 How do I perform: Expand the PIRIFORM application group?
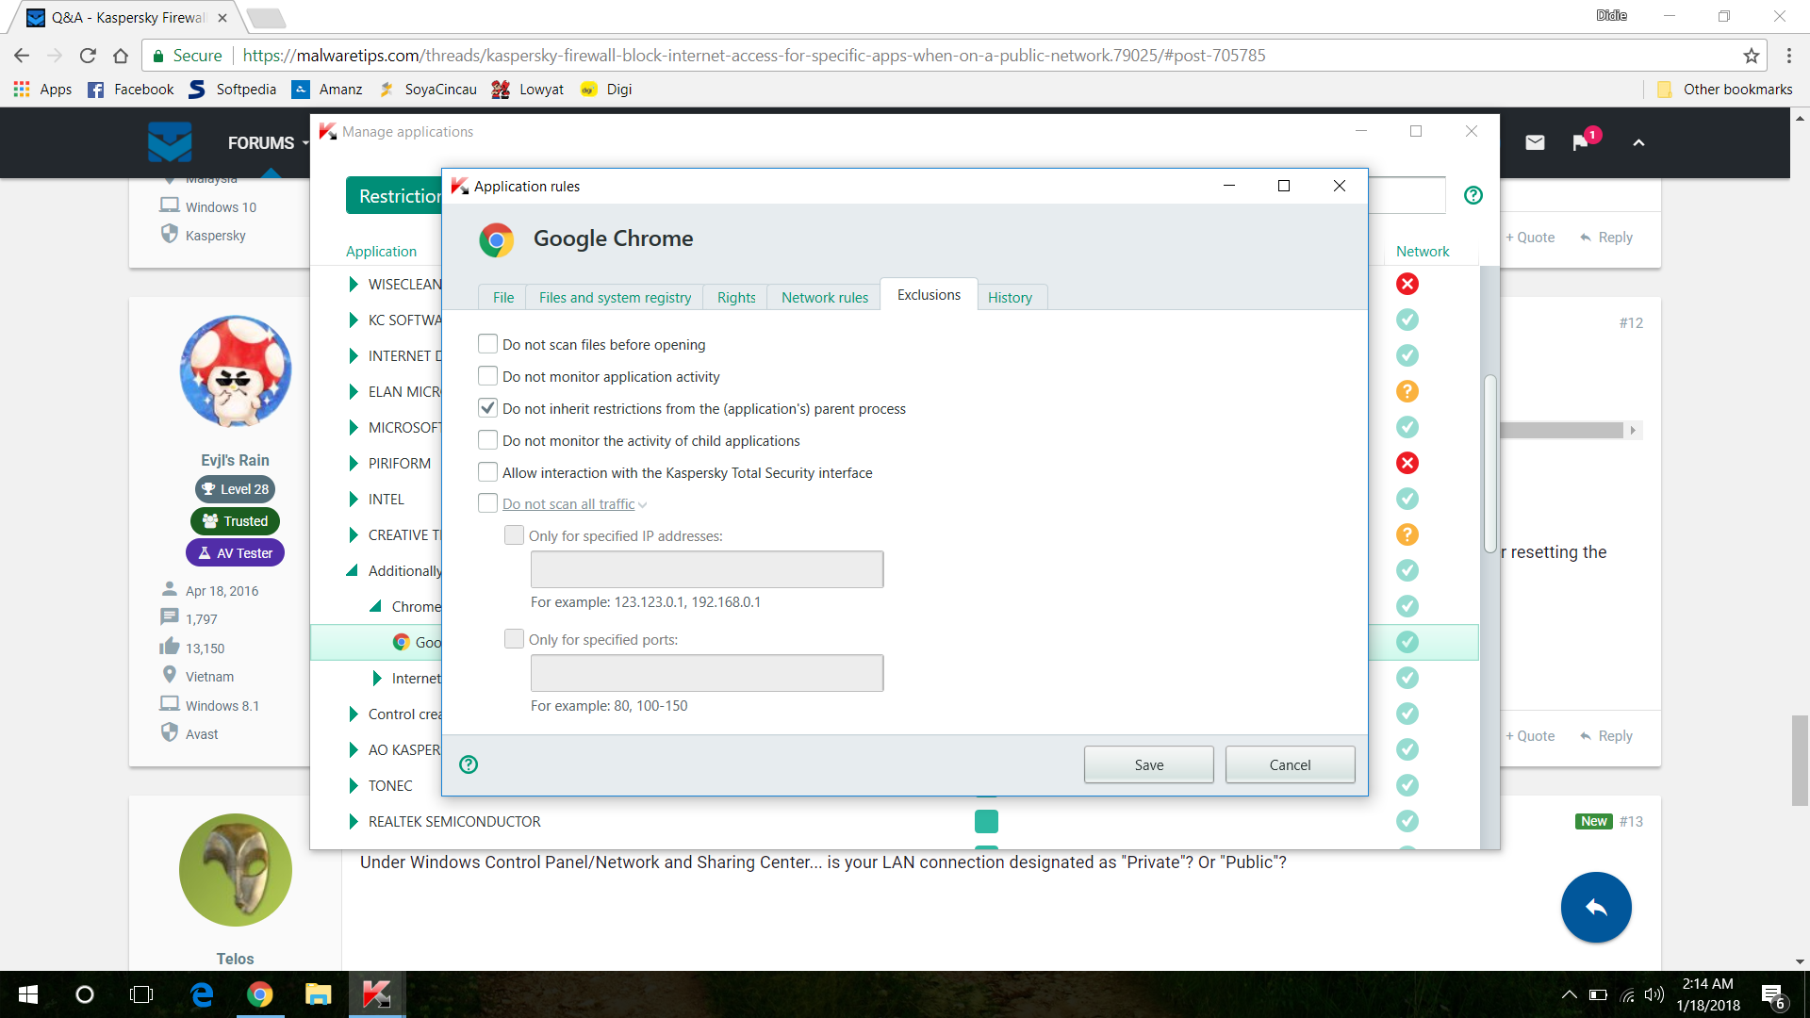tap(354, 463)
